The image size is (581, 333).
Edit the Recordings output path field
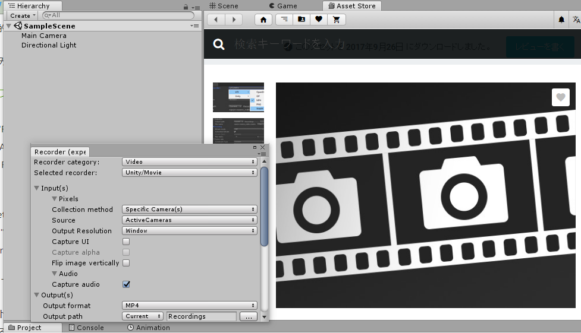tap(202, 316)
